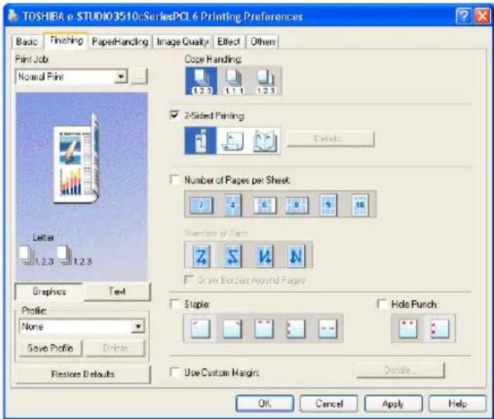Enable the Staple checkbox
Viewport: 494px width, 419px height.
[x=174, y=304]
